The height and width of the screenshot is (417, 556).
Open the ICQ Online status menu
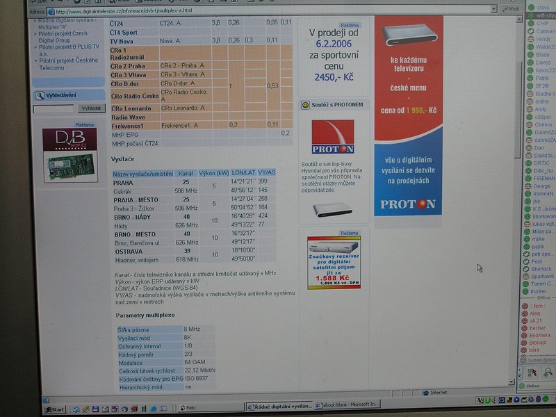coord(533,386)
